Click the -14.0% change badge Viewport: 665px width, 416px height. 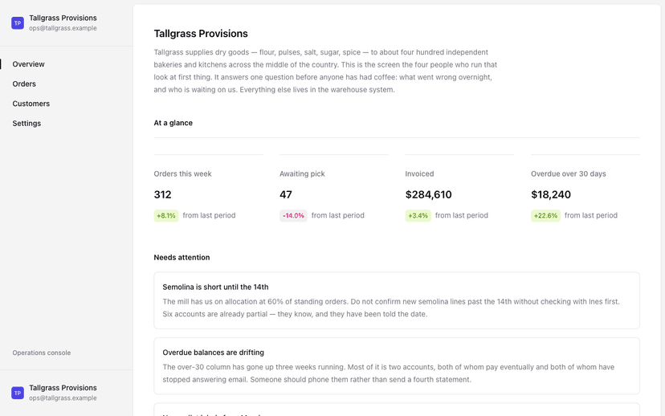pos(293,215)
